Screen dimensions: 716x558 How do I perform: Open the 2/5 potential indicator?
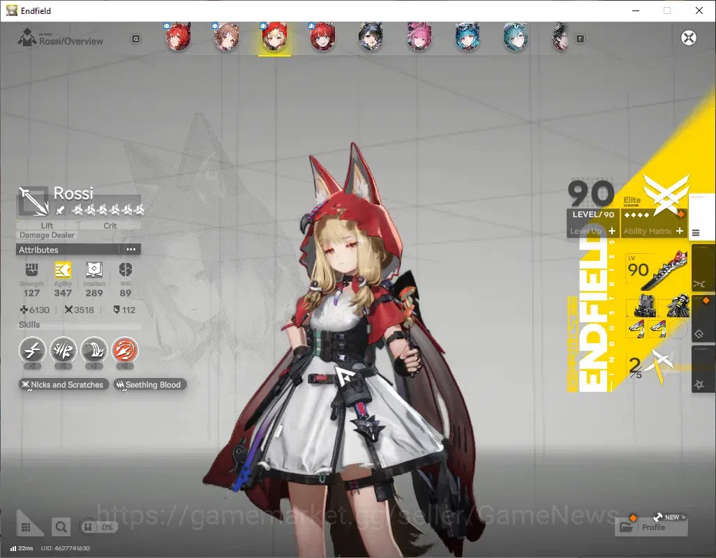click(x=650, y=366)
